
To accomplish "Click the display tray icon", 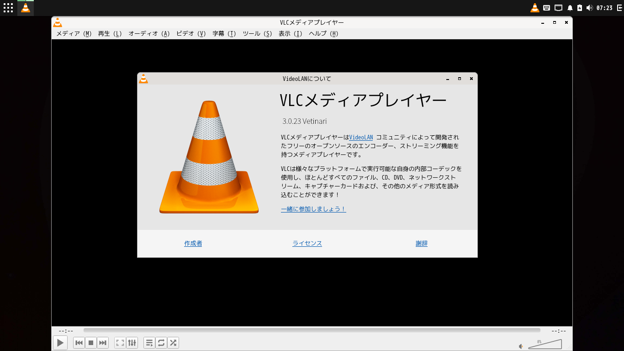I will (558, 8).
